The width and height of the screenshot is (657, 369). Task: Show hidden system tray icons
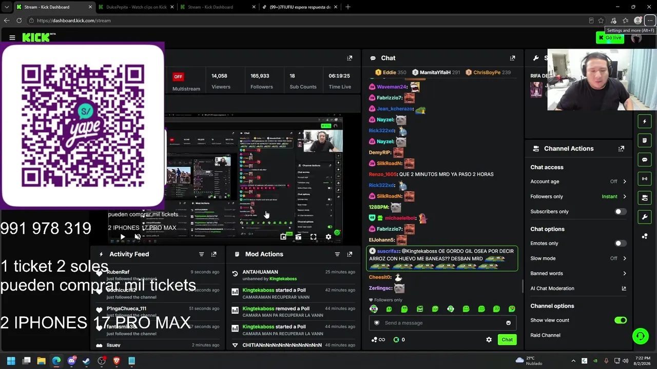(573, 361)
